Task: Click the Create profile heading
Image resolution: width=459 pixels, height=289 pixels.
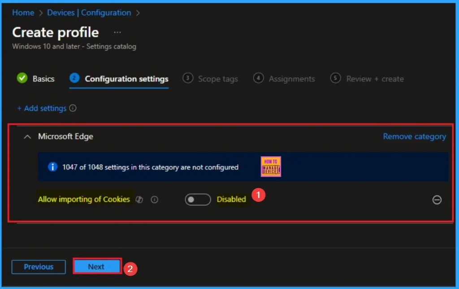Action: coord(55,32)
